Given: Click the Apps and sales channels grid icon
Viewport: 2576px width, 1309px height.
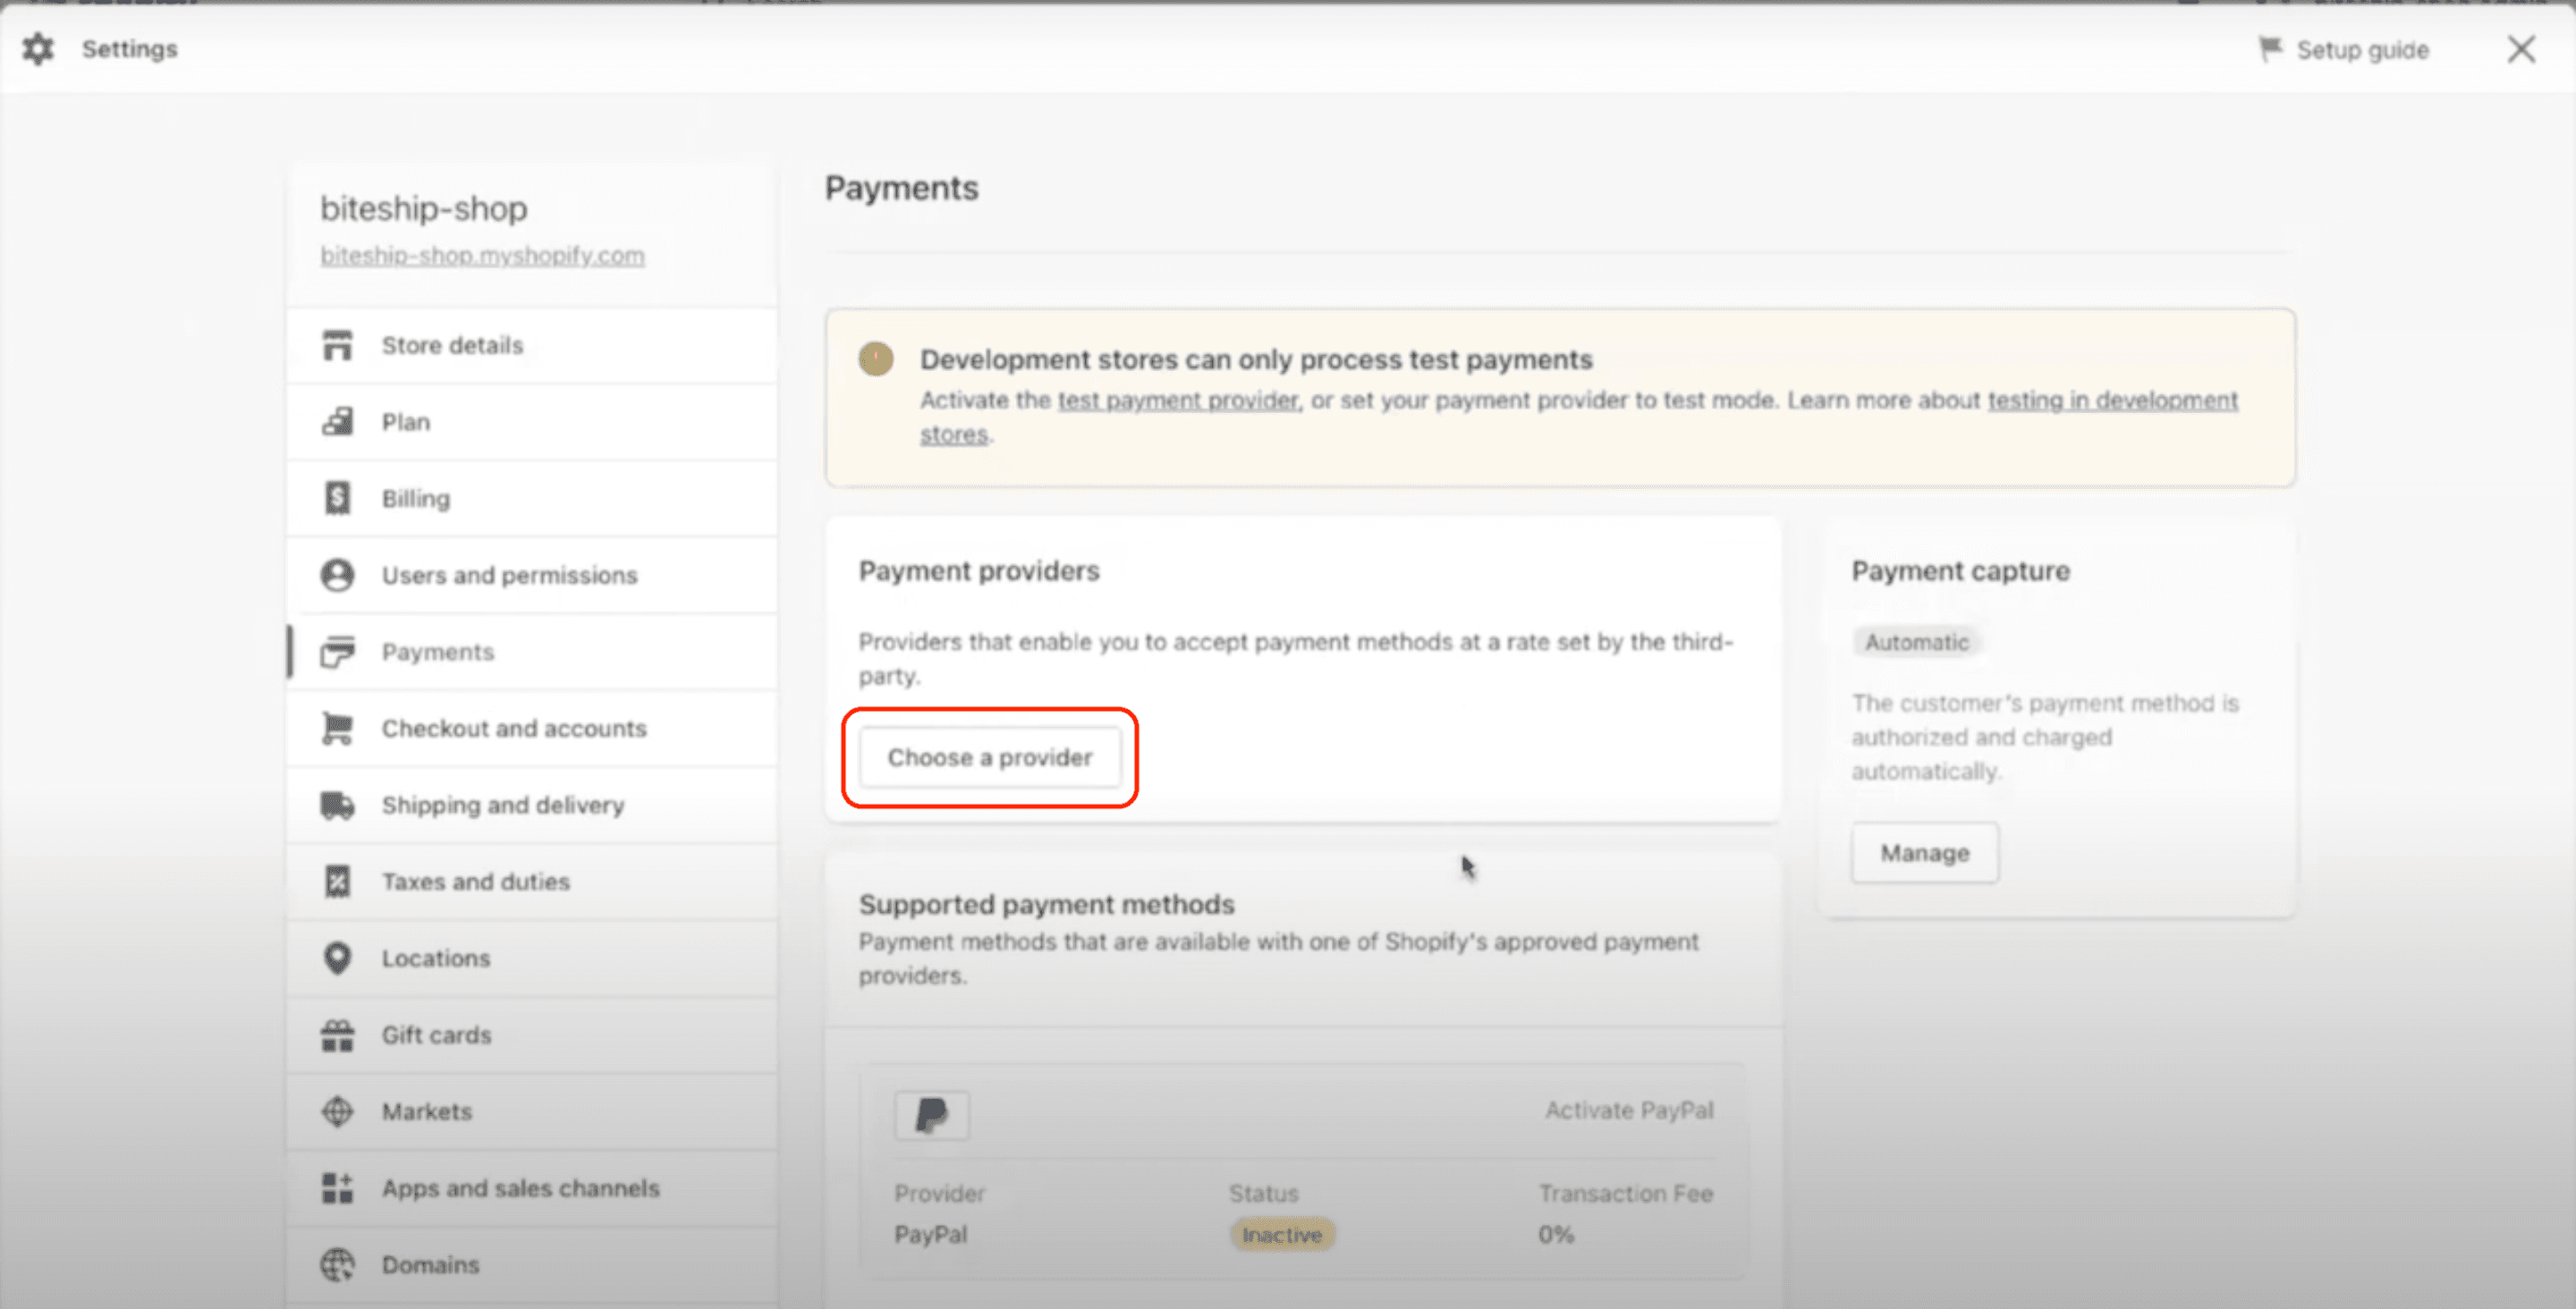Looking at the screenshot, I should click(x=337, y=1188).
